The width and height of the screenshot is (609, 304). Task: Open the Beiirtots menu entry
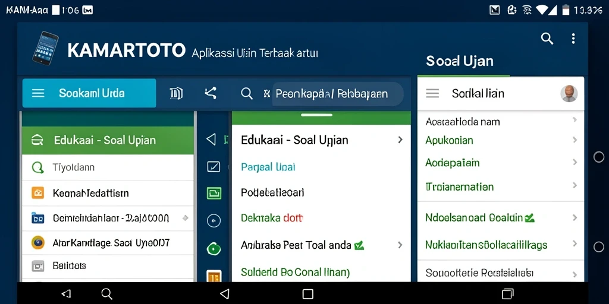click(x=108, y=266)
